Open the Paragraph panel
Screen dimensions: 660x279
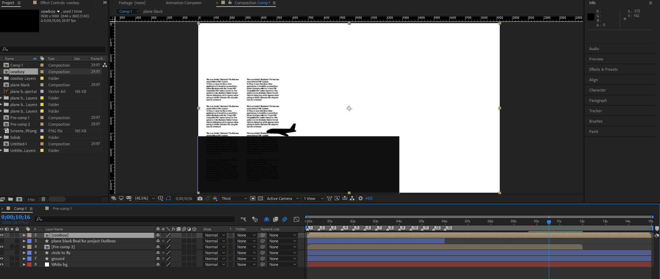point(598,100)
